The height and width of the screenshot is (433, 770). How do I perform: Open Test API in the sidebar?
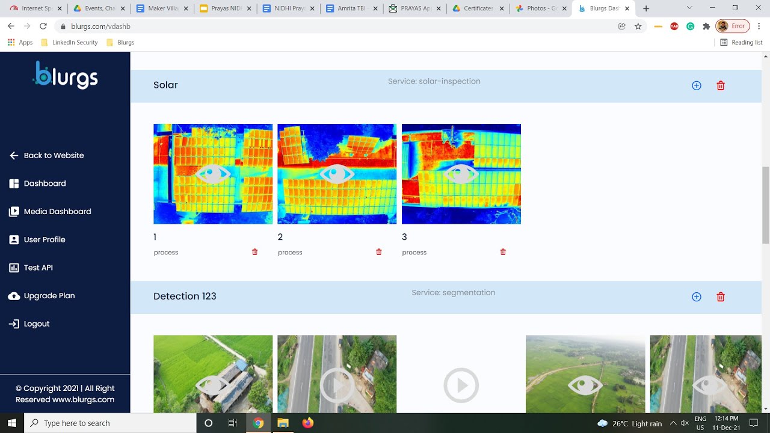(x=31, y=268)
